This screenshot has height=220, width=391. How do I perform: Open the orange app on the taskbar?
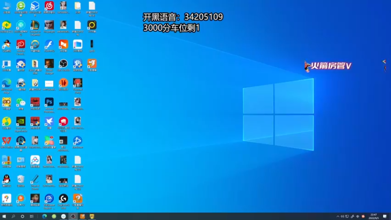82,216
